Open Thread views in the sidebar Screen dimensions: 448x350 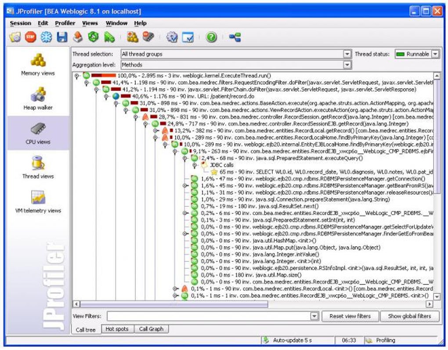[x=38, y=167]
